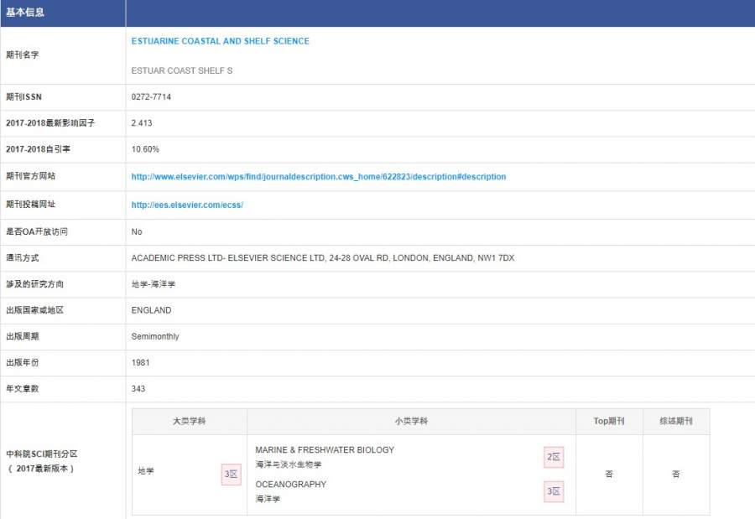
Task: Select the 小类学科 column header
Action: (x=411, y=422)
